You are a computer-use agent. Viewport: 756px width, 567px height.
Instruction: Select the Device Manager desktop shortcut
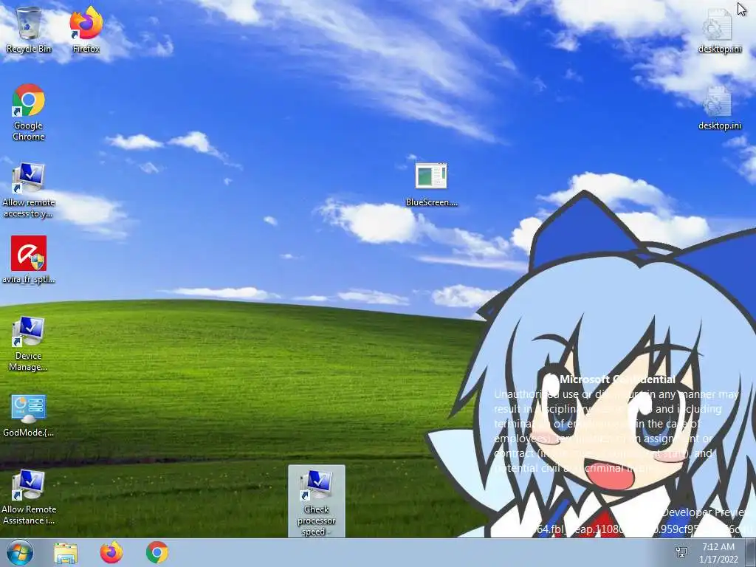click(x=29, y=343)
